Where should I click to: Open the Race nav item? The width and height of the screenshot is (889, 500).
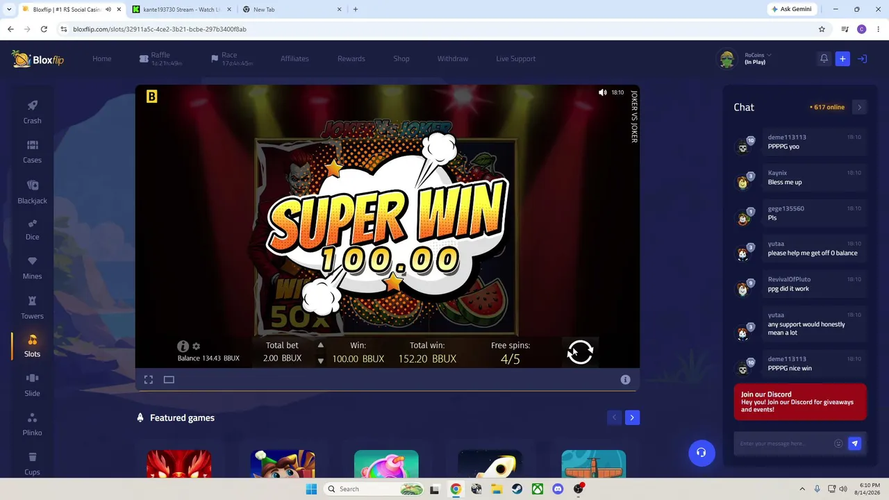232,59
